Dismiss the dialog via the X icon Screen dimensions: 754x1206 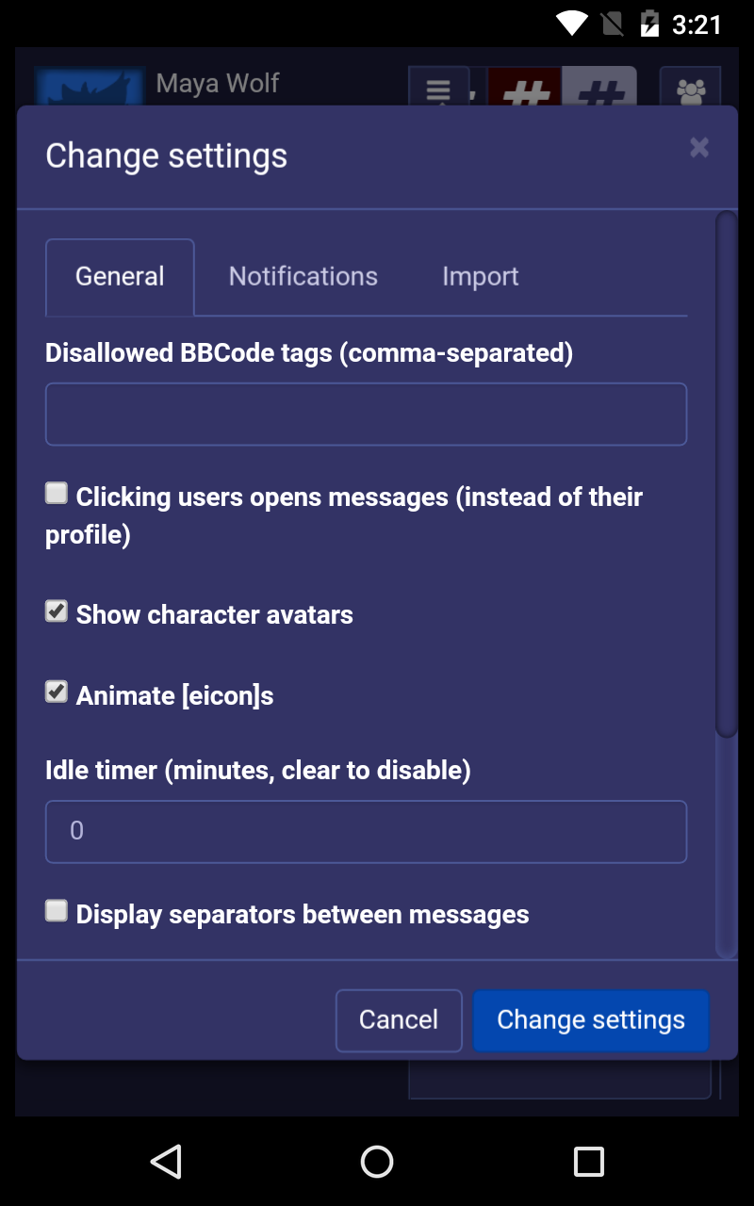pyautogui.click(x=698, y=147)
